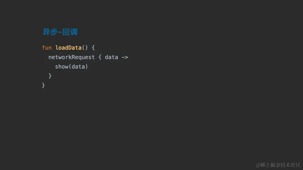Click the @ symbol in the watermark
This screenshot has width=303, height=170.
click(x=258, y=165)
